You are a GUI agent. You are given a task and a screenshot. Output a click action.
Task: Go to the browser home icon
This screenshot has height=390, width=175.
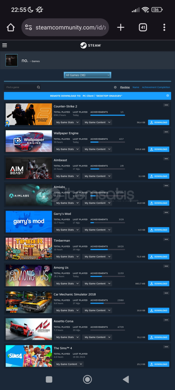pyautogui.click(x=11, y=27)
